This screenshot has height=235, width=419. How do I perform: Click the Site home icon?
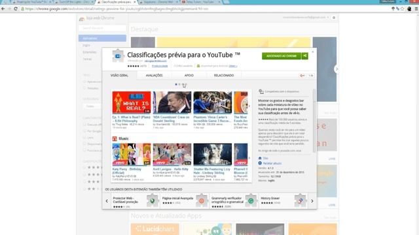point(260,158)
